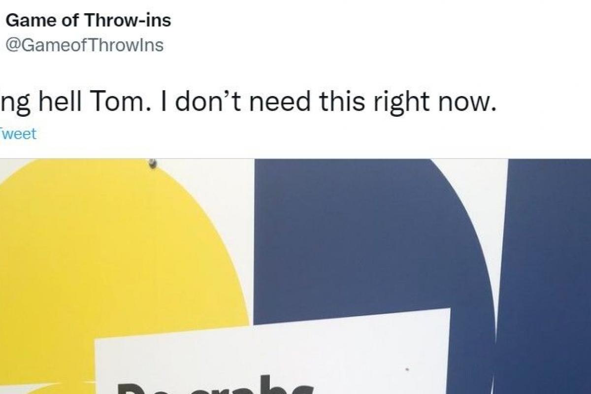This screenshot has height=394, width=591.
Task: Click the yellow shape beside the white card
Action: pyautogui.click(x=49, y=364)
